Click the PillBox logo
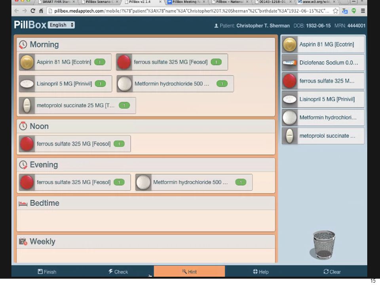 (30, 25)
